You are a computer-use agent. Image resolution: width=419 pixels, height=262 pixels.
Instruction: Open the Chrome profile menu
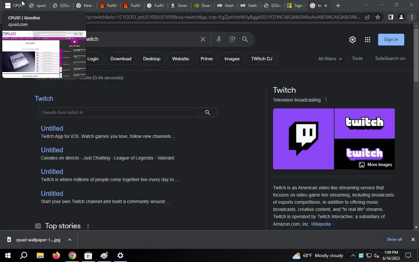[x=401, y=17]
